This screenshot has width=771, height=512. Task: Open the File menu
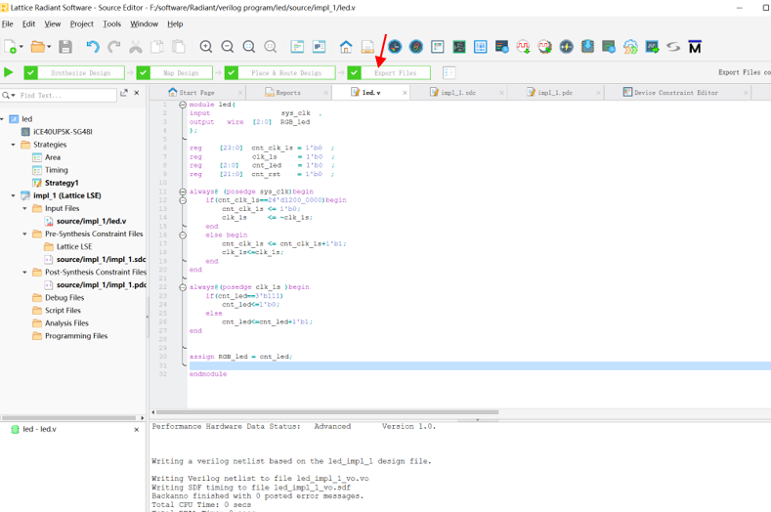[8, 23]
